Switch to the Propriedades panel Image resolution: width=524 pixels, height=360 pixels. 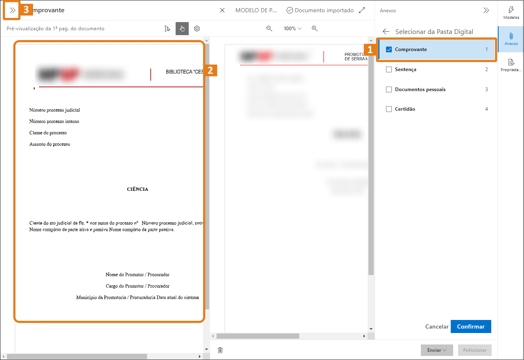511,65
